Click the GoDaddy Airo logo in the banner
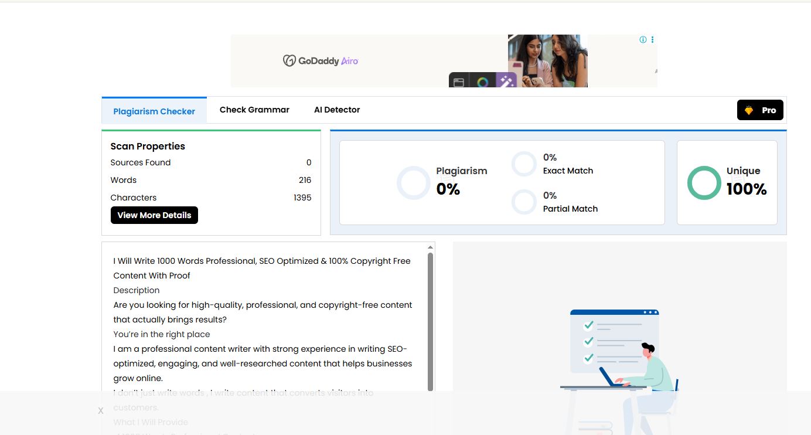 click(321, 60)
